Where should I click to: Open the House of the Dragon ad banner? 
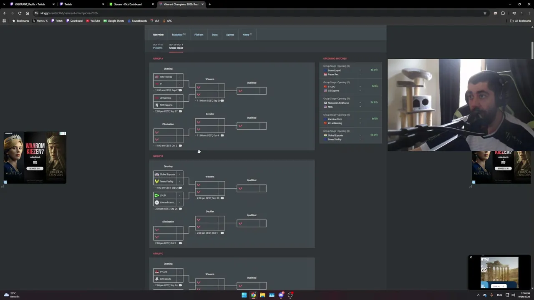click(35, 157)
